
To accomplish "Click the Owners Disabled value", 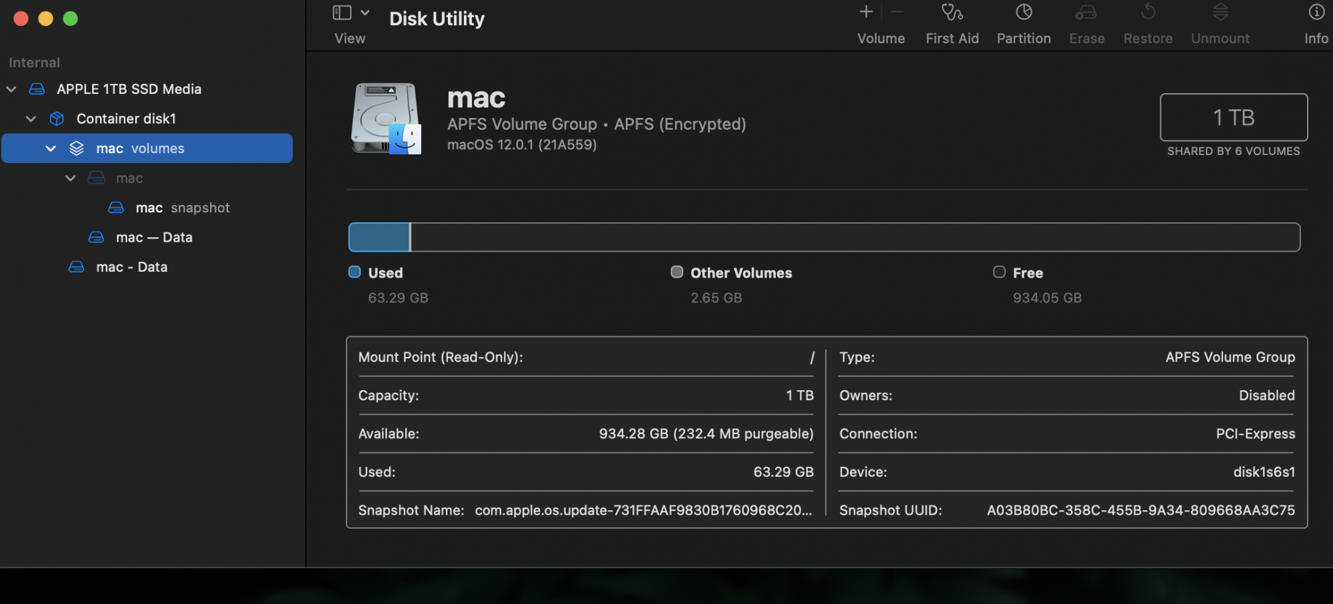I will [1267, 396].
